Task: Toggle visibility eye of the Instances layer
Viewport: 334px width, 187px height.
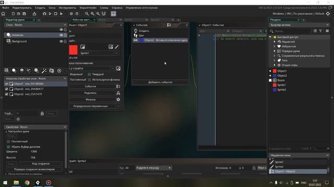Action: 61,35
